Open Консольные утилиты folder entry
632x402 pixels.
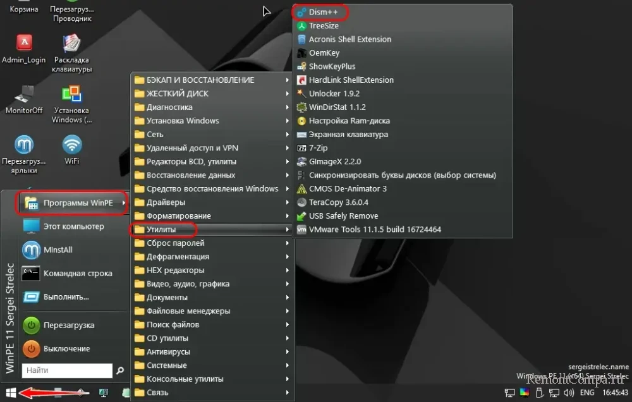point(212,379)
